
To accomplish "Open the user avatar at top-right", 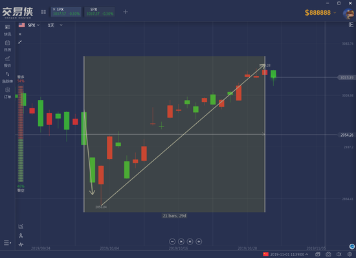I will 349,14.
